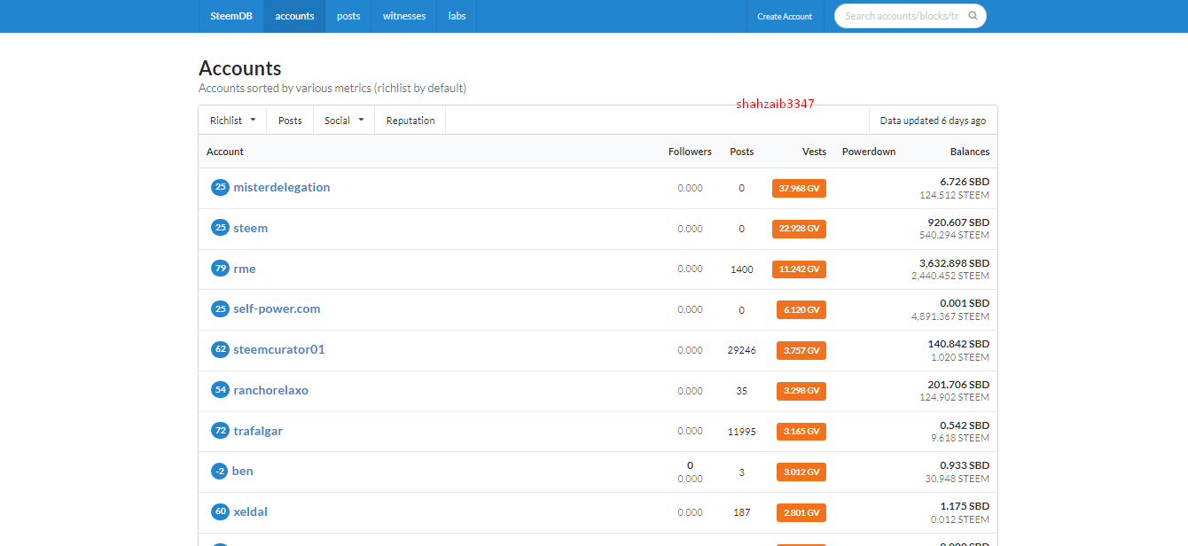Open misterdelegation account page
The width and height of the screenshot is (1188, 546).
[x=282, y=187]
